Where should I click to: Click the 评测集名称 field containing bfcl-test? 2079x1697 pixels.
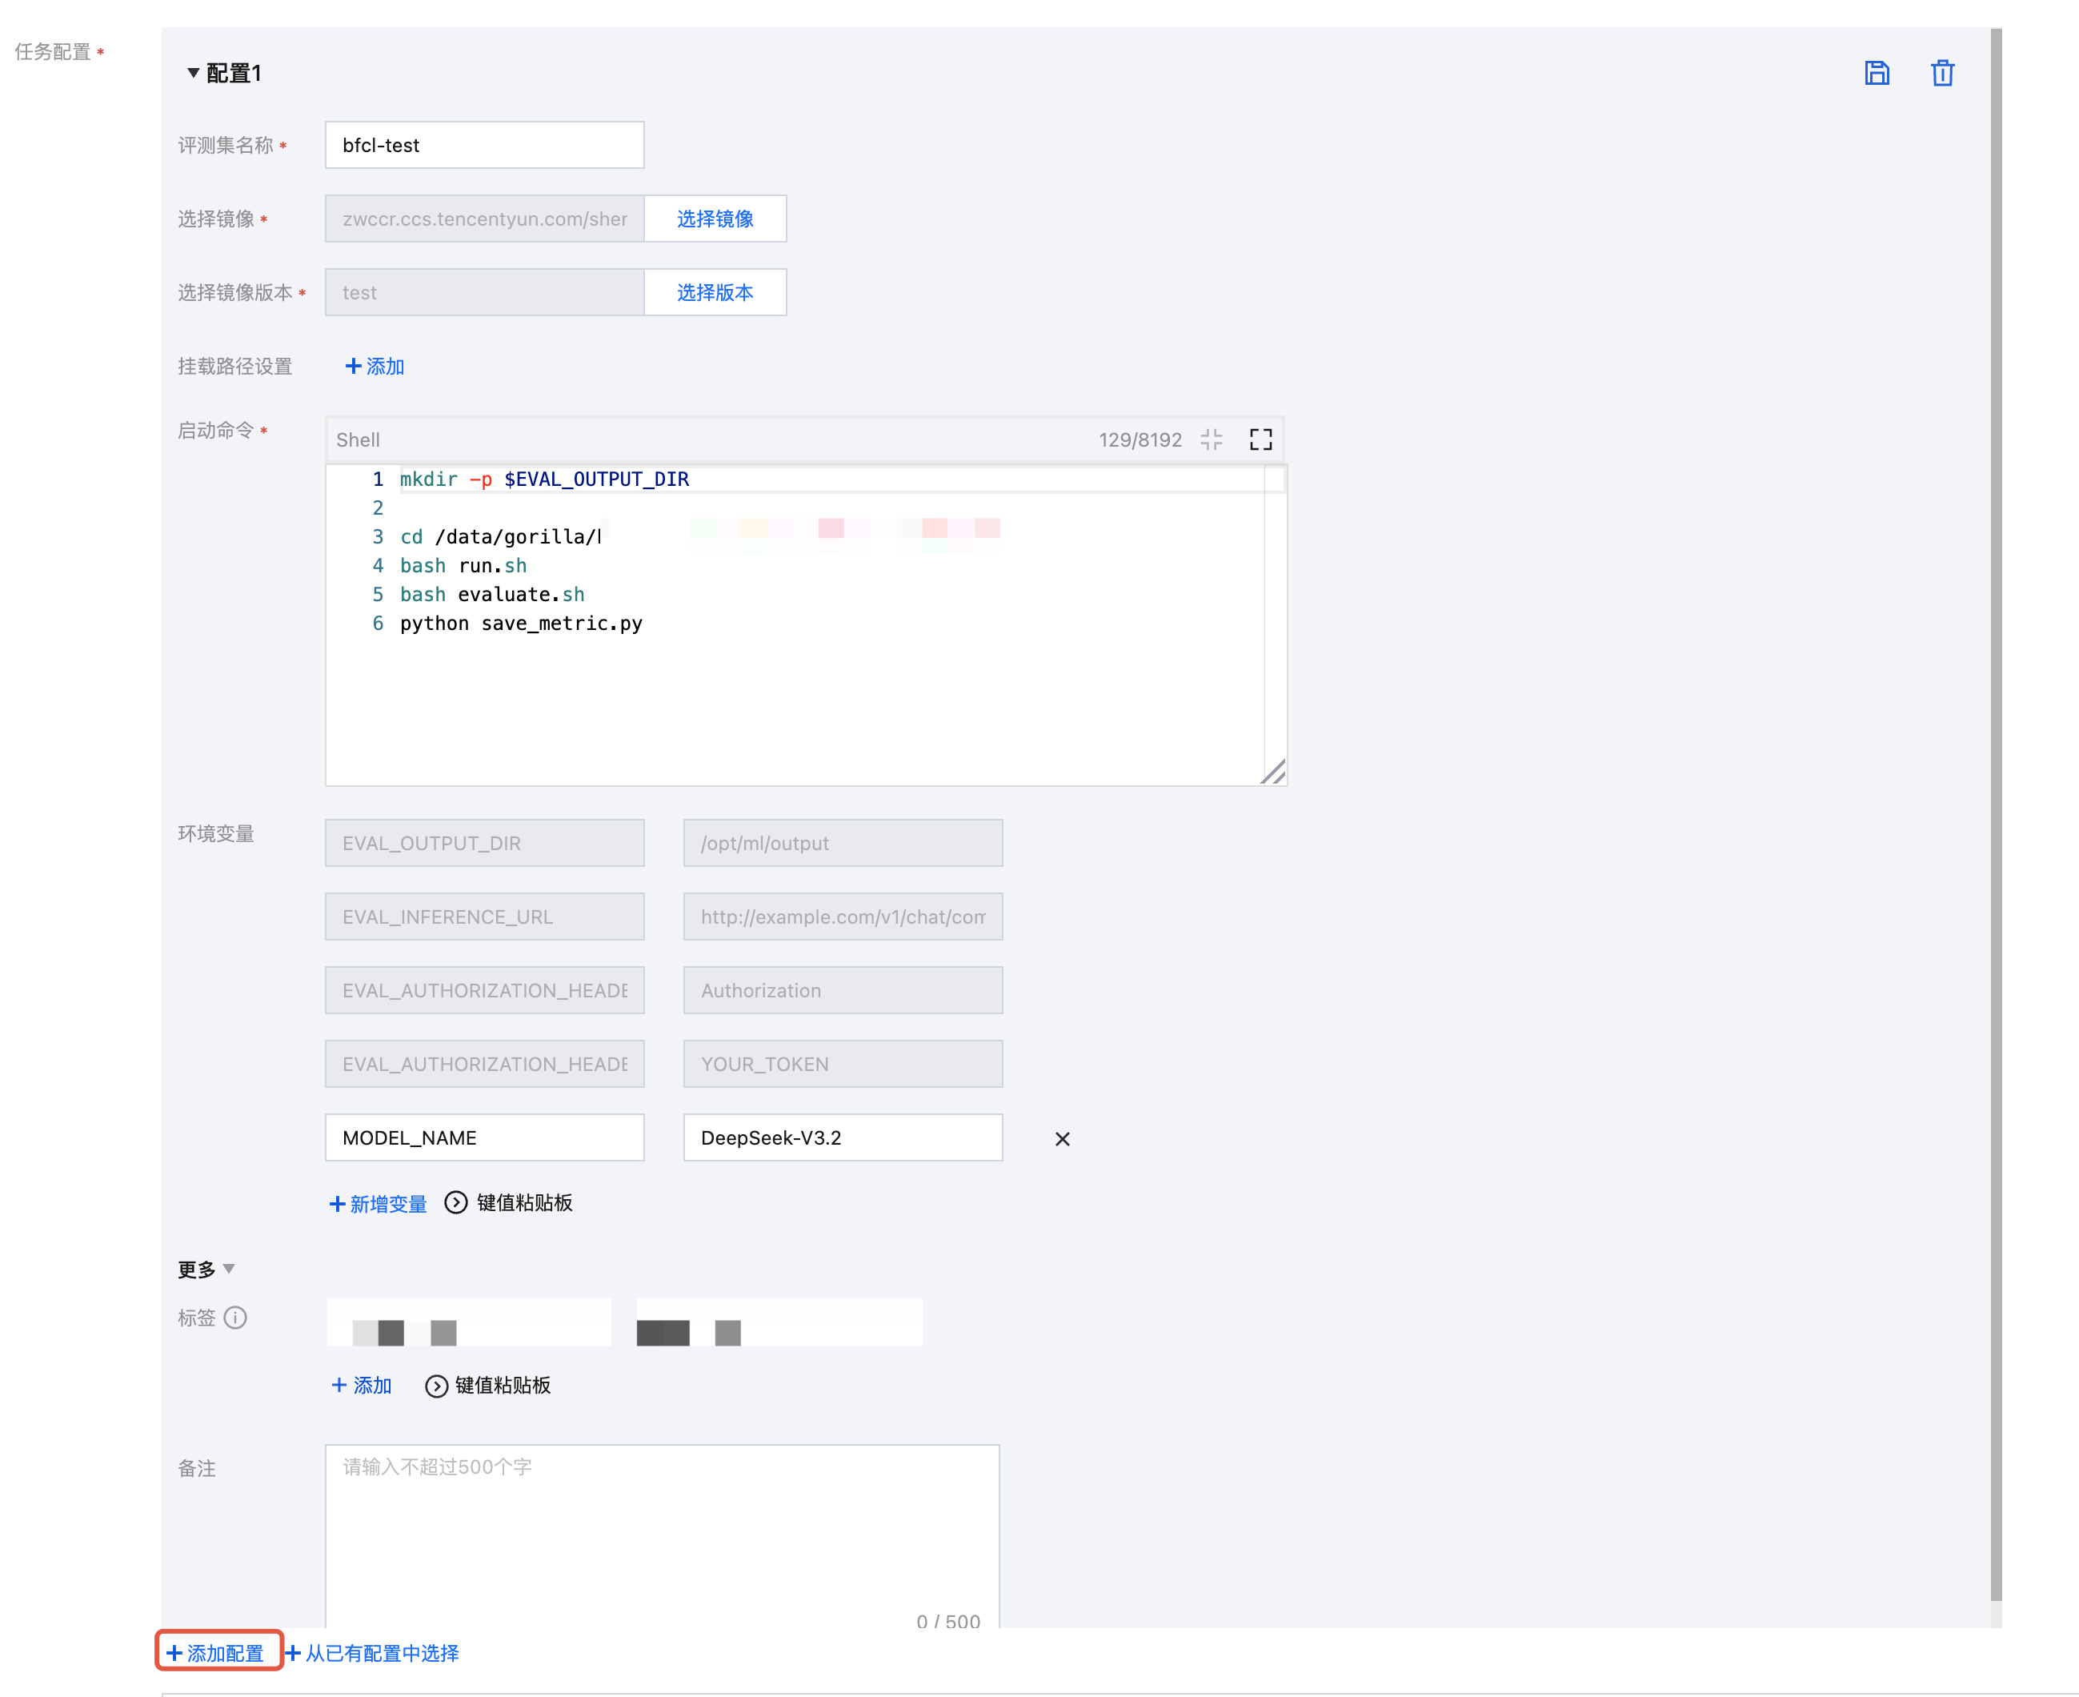pos(483,146)
